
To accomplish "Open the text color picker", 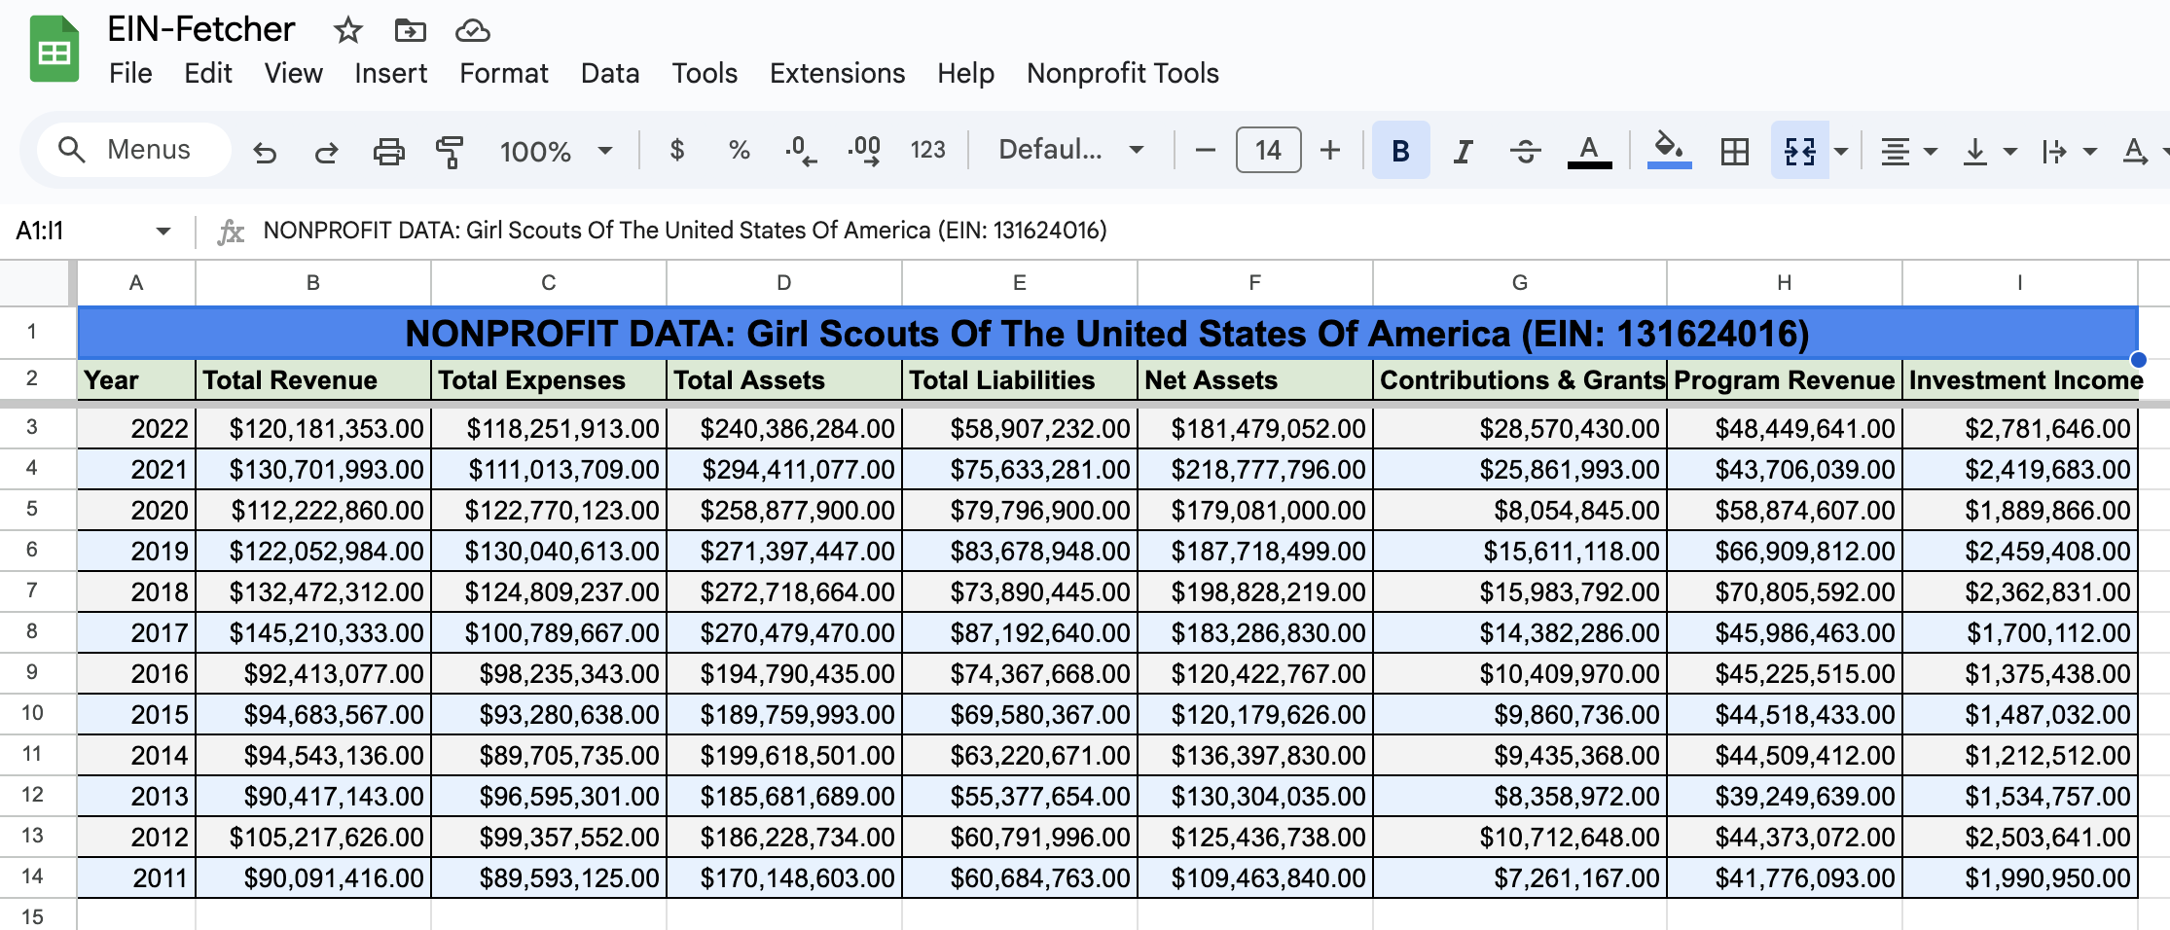I will pos(1589,151).
